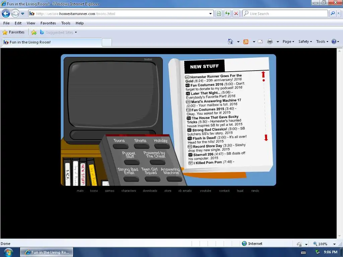This screenshot has height=257, width=343.
Task: Open a new blank tab
Action: pyautogui.click(x=107, y=42)
